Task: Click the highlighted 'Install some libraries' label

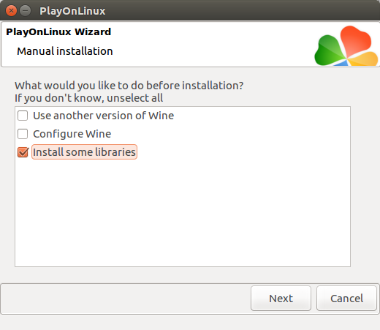Action: (x=84, y=152)
